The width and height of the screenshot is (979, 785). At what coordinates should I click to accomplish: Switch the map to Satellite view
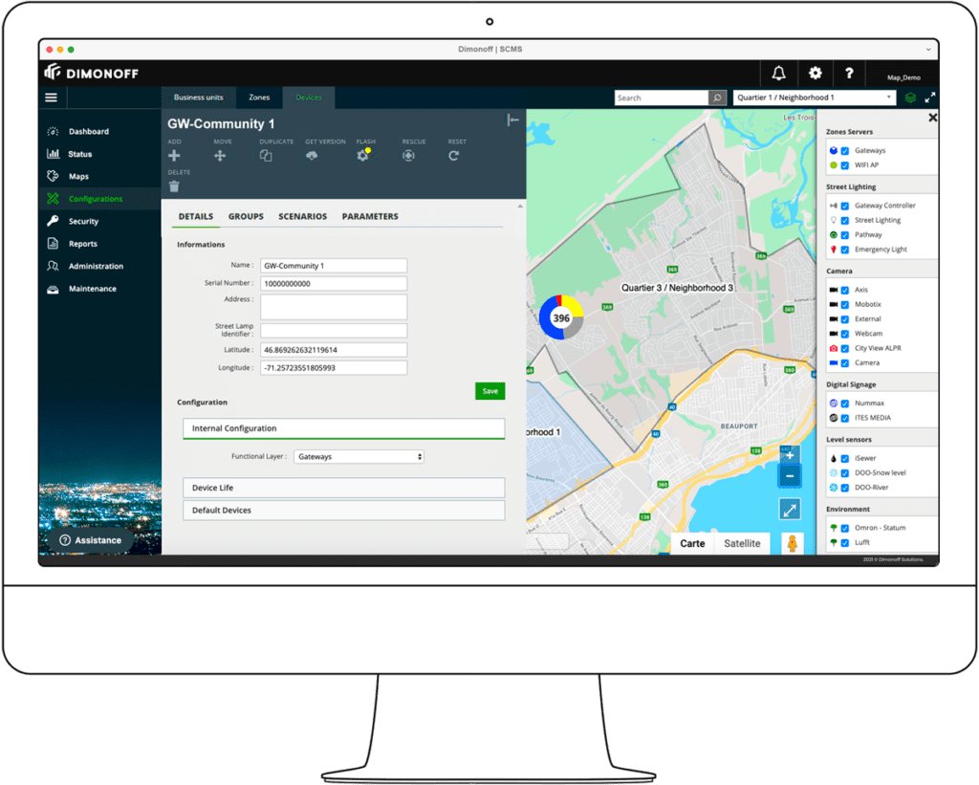[x=743, y=543]
